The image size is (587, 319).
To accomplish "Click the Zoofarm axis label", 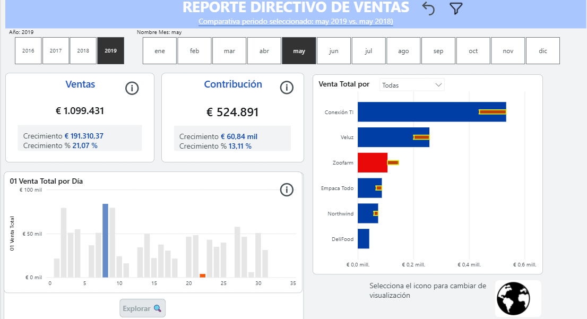I will pyautogui.click(x=343, y=163).
